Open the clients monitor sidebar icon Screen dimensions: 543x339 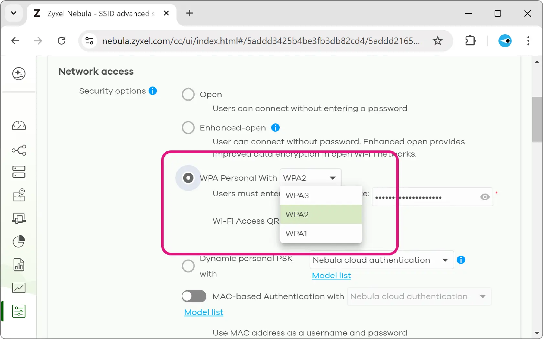click(x=19, y=218)
